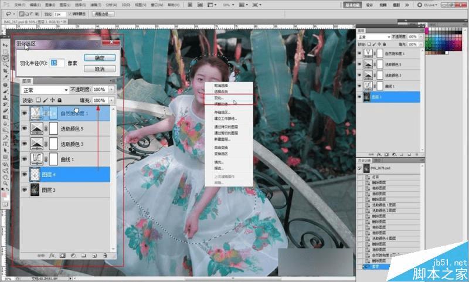Select the Crop tool in the toolbox
This screenshot has height=282, width=469.
click(x=5, y=71)
